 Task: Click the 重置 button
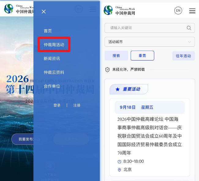pos(142,56)
